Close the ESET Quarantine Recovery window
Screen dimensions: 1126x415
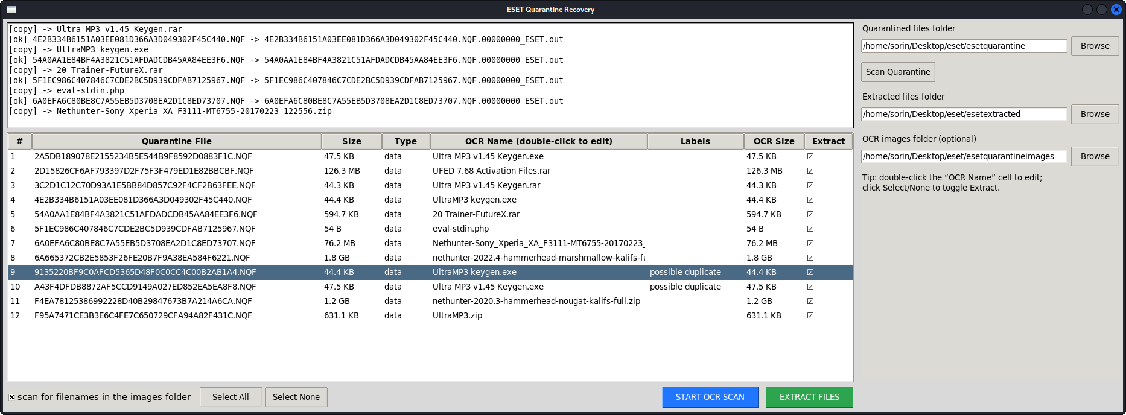(x=1116, y=10)
